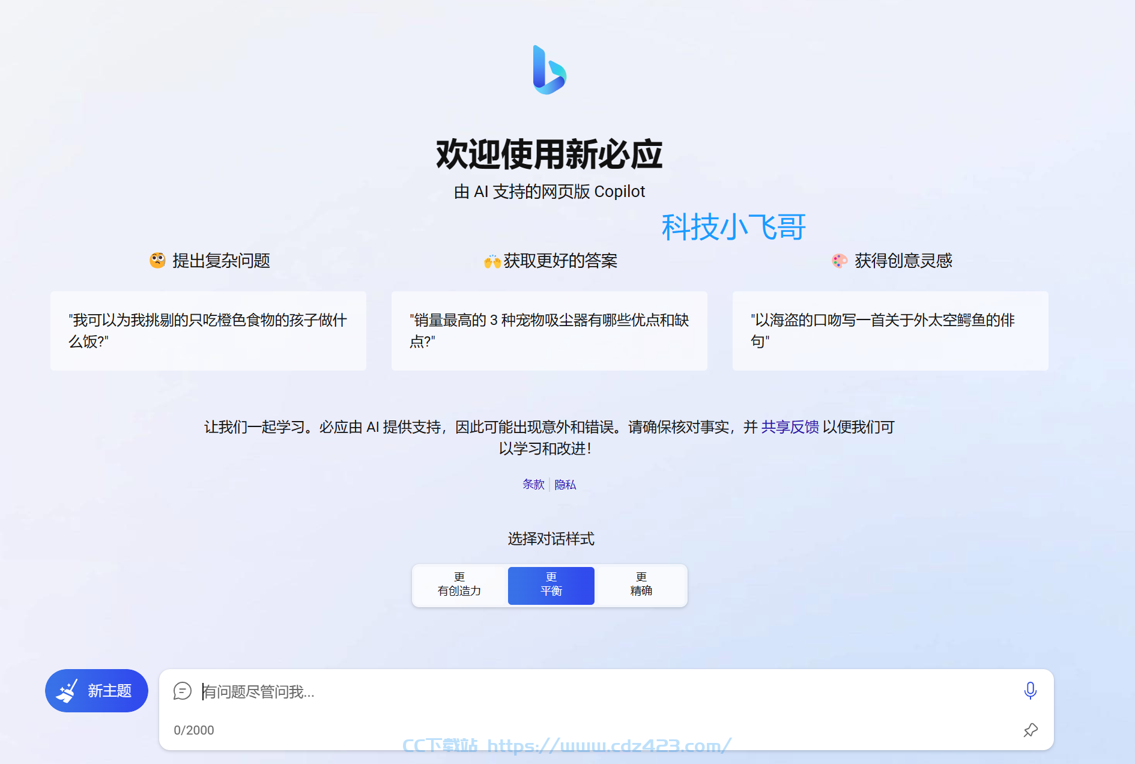
Task: Click the 获取更好的答案 heading
Action: pos(560,261)
